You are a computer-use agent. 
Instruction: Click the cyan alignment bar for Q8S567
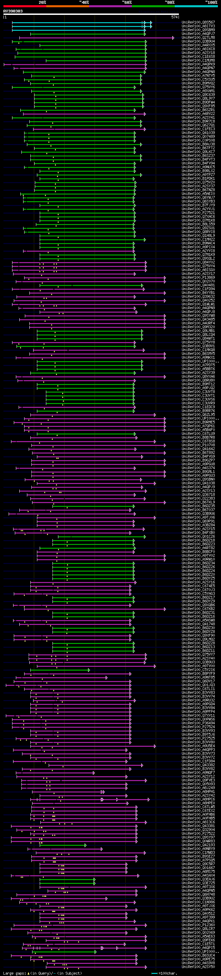click(x=82, y=23)
